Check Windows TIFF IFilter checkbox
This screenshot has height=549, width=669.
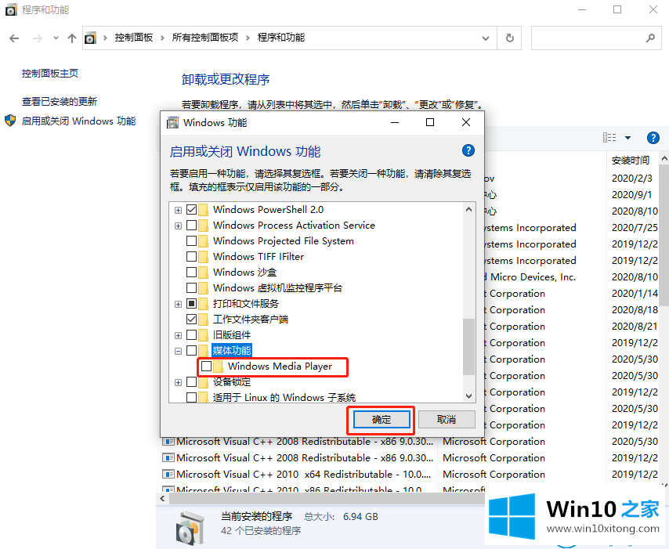click(192, 256)
